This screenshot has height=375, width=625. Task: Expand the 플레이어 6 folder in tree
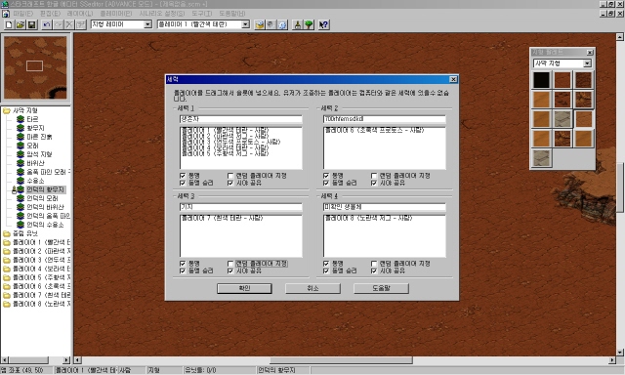(7, 286)
